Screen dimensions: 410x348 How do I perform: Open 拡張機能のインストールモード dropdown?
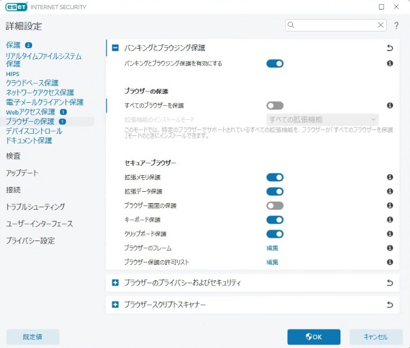(323, 119)
